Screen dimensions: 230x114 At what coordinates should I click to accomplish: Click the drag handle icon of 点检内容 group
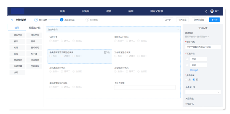178,29
